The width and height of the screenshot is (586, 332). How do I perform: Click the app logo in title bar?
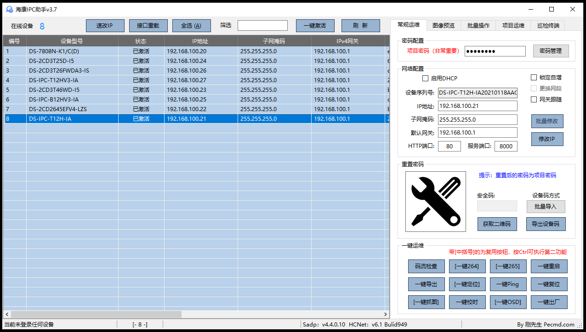click(x=9, y=9)
